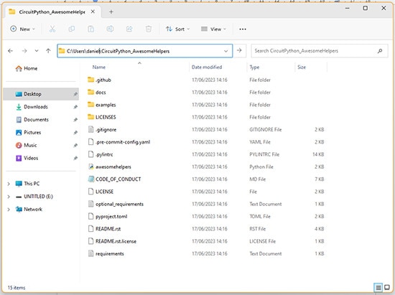Viewport: 395px width, 295px height.
Task: Select the requirements text document
Action: pos(110,253)
